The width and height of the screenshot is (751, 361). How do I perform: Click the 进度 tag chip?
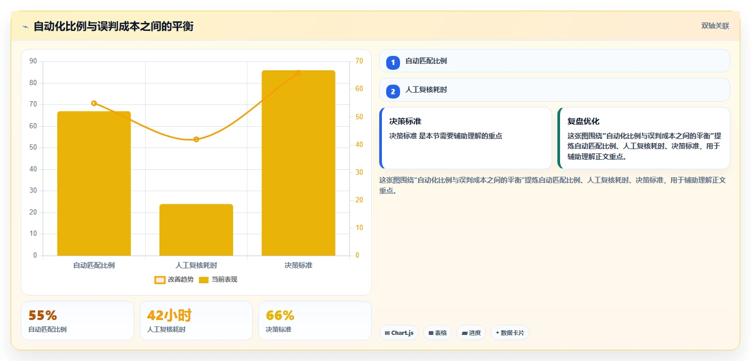tap(471, 333)
